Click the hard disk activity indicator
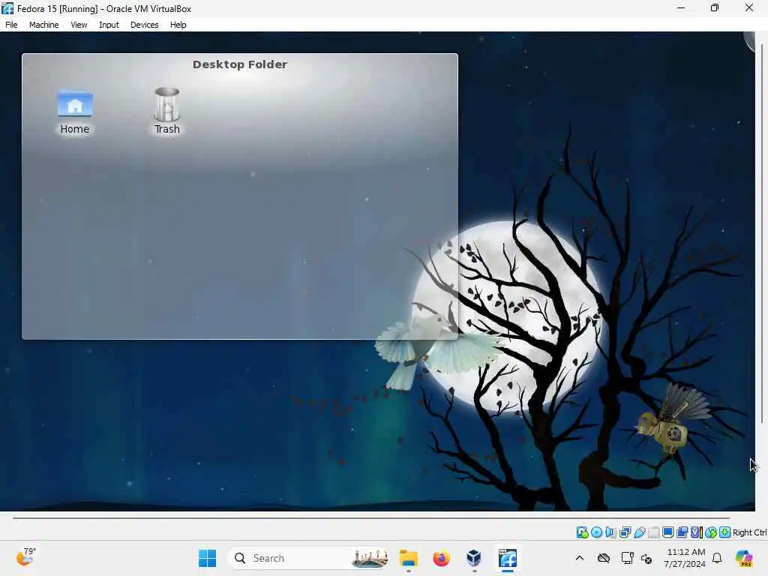Viewport: 768px width, 576px height. 582,532
